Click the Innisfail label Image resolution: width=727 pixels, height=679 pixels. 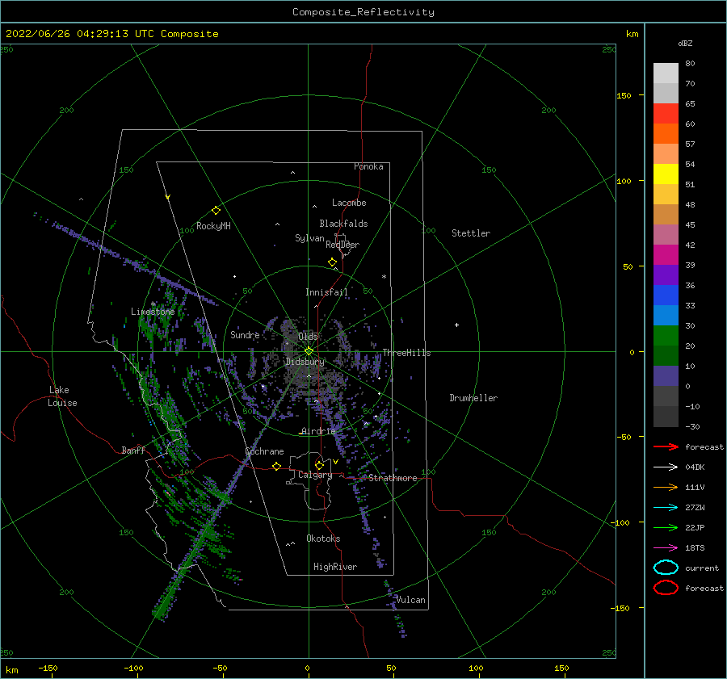[x=326, y=292]
